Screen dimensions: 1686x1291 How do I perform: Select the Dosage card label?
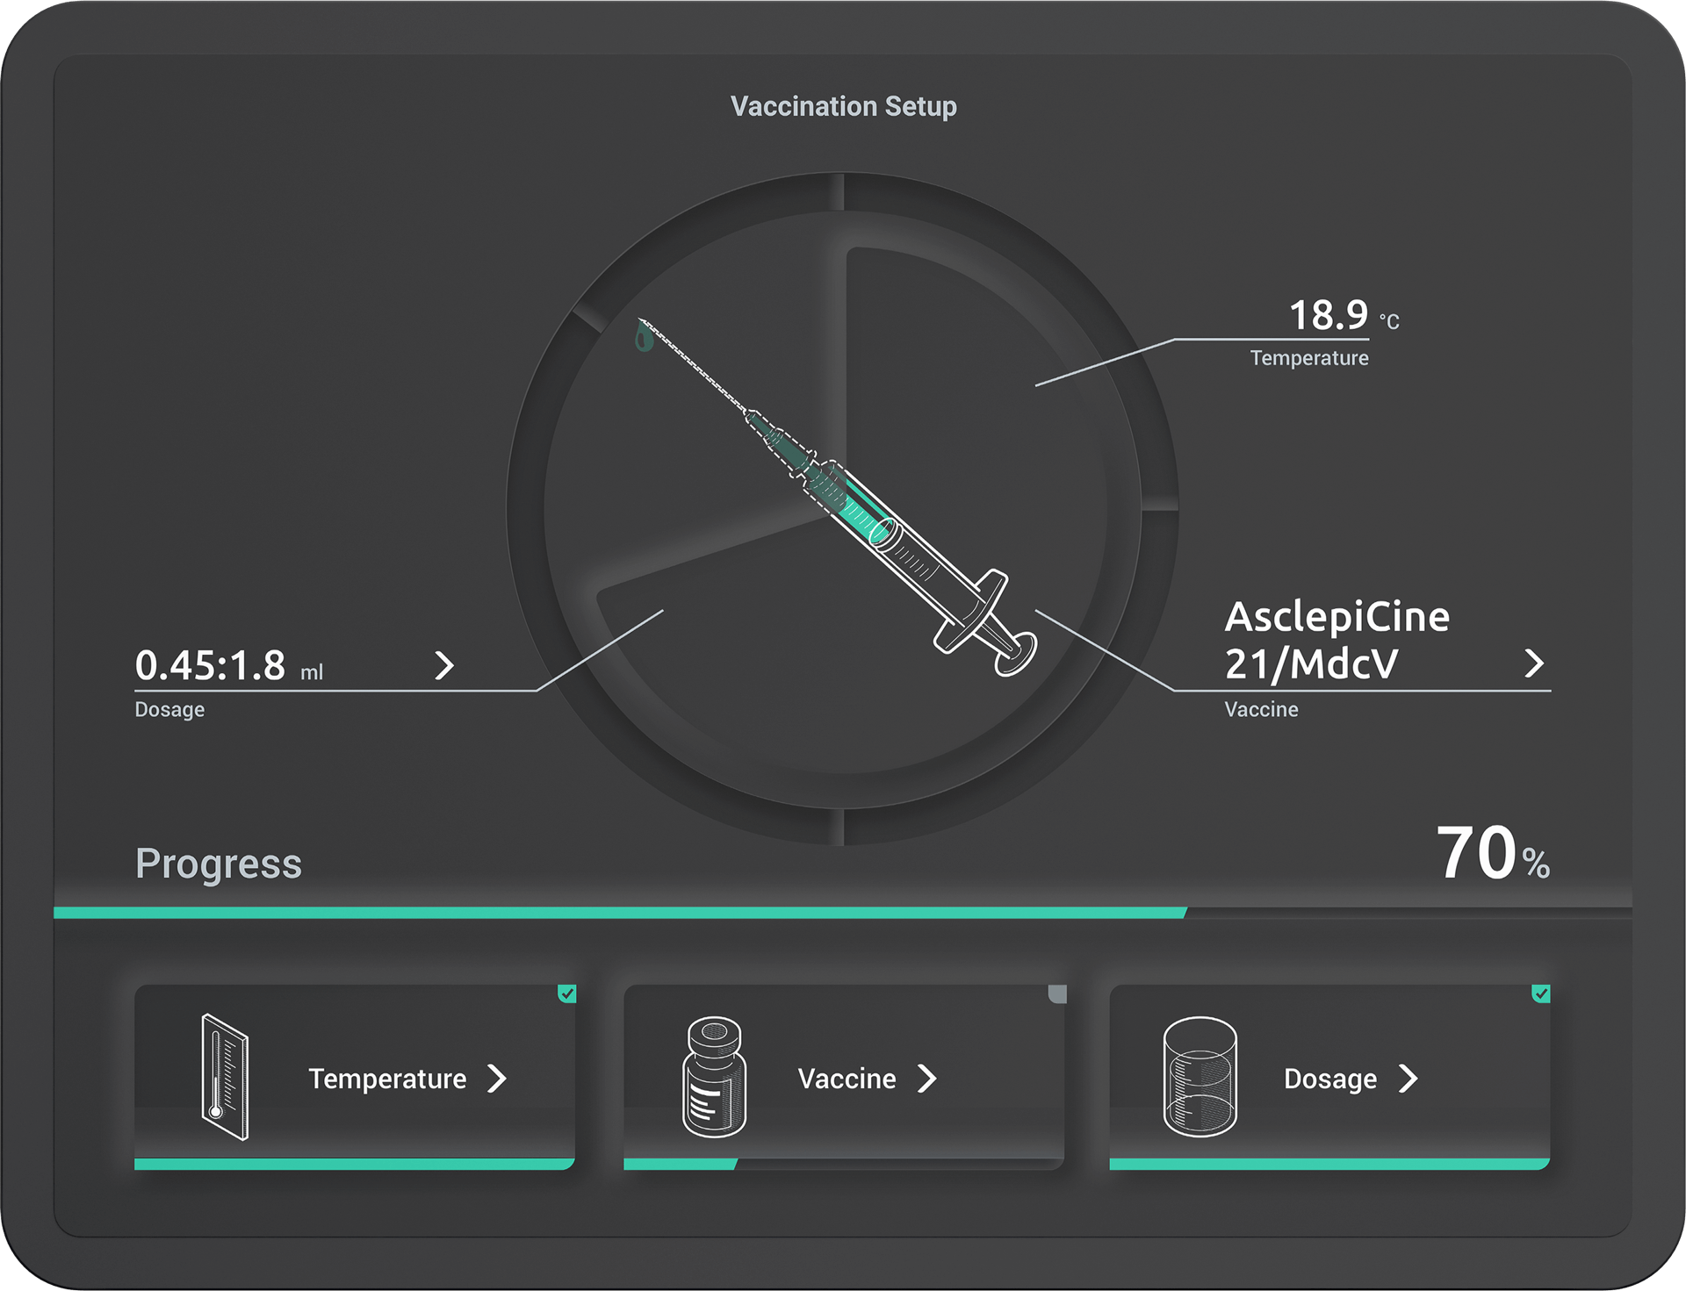tap(1330, 1079)
